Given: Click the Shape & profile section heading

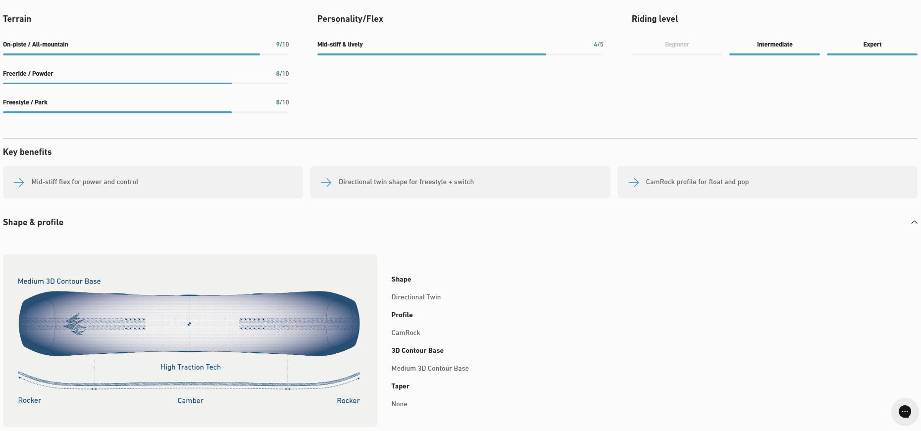Looking at the screenshot, I should pyautogui.click(x=33, y=222).
